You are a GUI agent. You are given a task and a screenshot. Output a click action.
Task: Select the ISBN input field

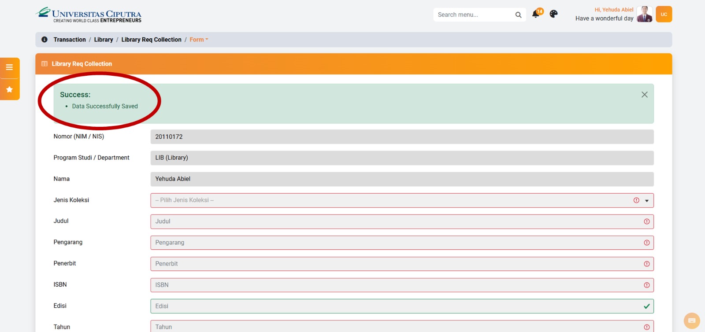[x=397, y=285]
